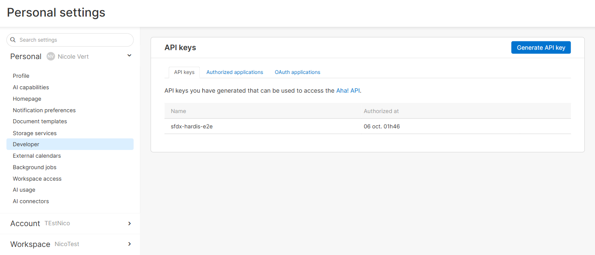The height and width of the screenshot is (255, 595).
Task: Open the Profile settings page
Action: click(21, 76)
